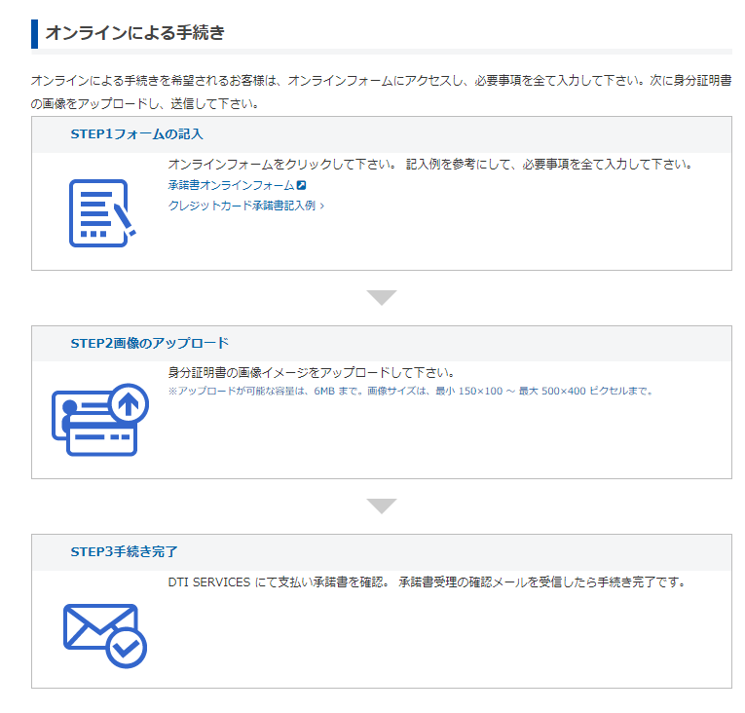Click the blue bar beside the page heading

click(34, 33)
